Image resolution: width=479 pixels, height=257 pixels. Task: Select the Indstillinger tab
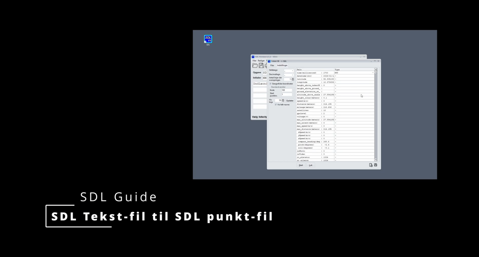point(282,65)
